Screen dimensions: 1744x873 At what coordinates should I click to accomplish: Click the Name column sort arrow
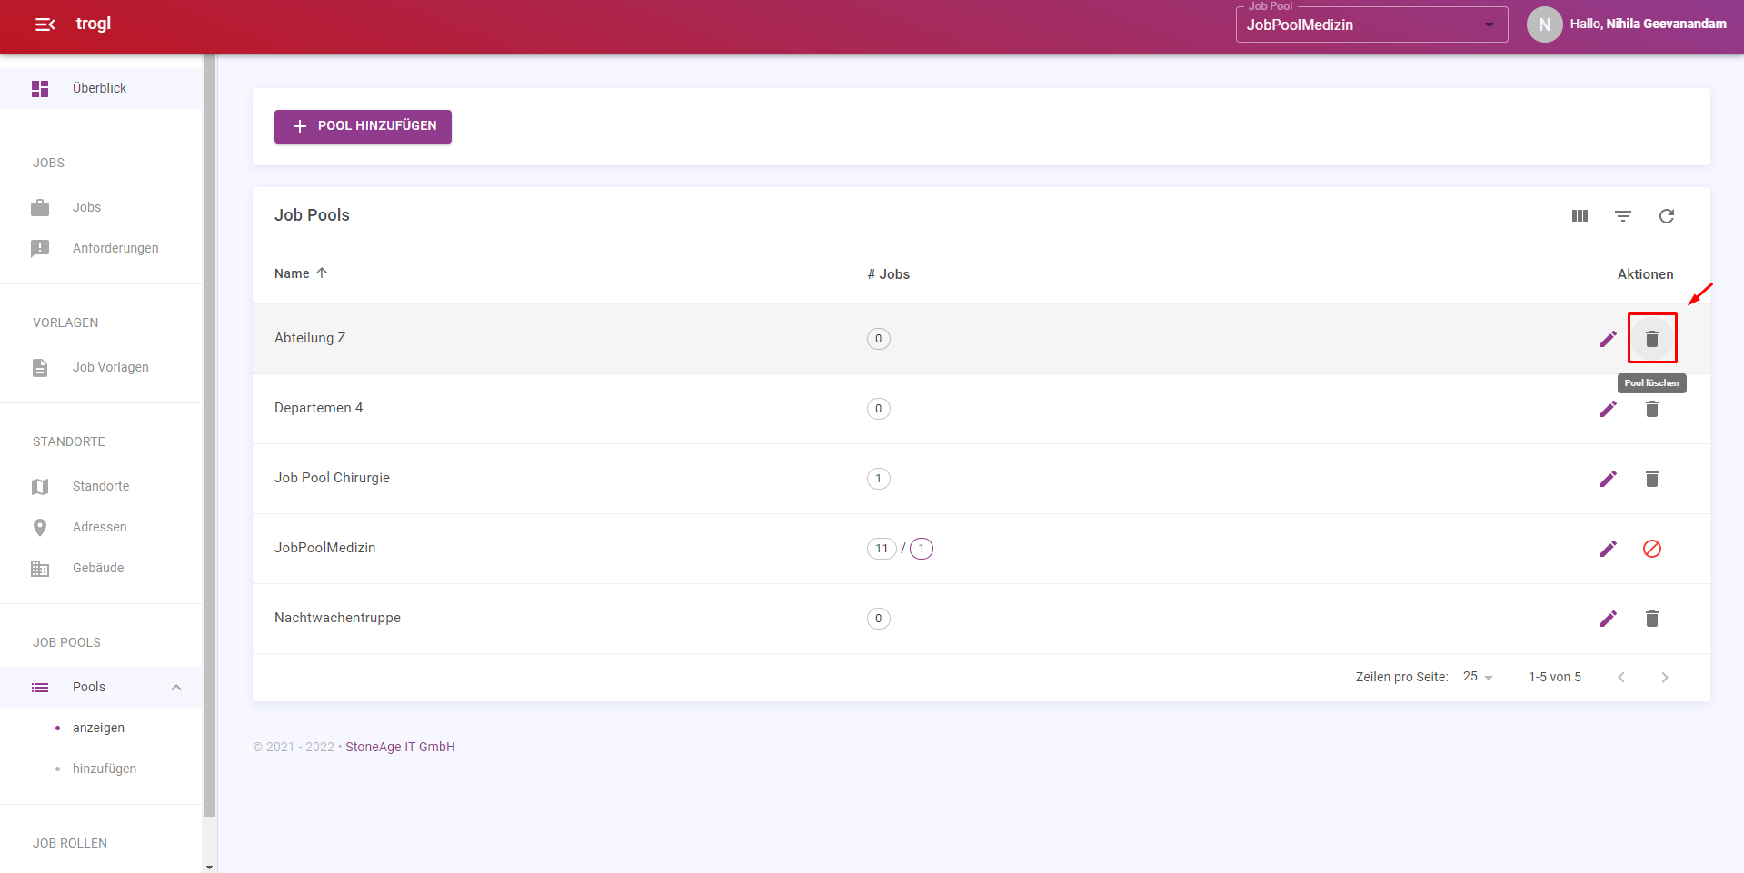pyautogui.click(x=322, y=273)
